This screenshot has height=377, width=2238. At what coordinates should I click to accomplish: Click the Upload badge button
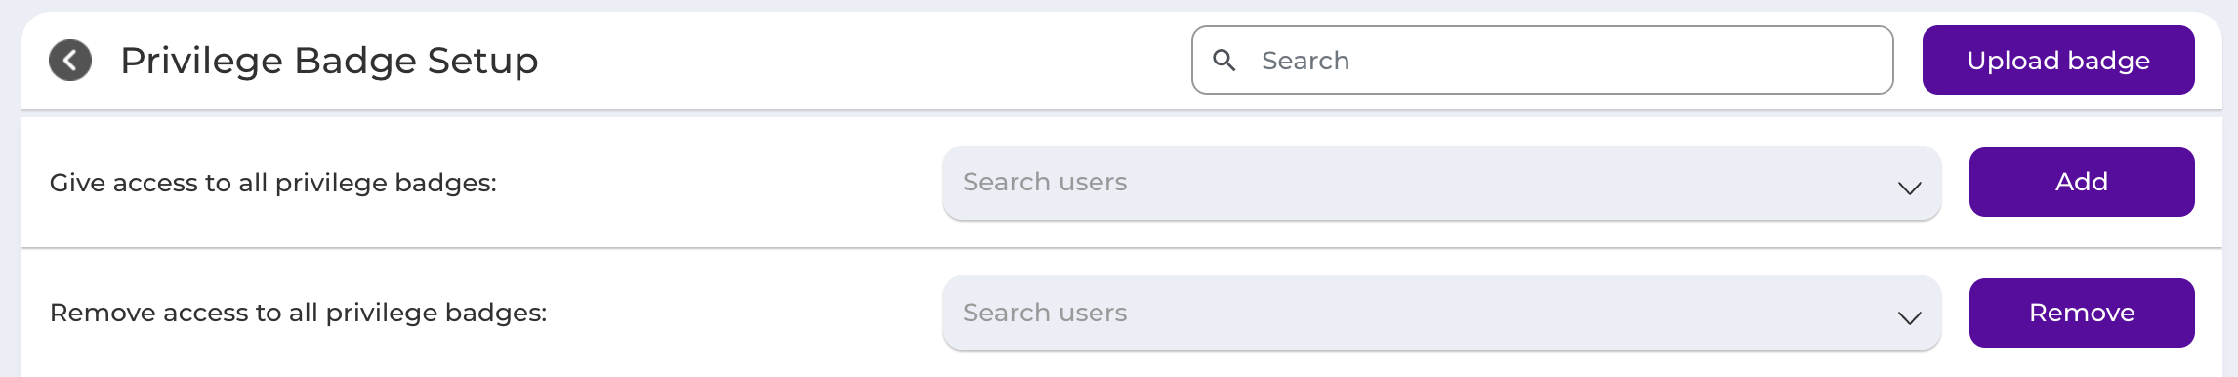coord(2058,61)
